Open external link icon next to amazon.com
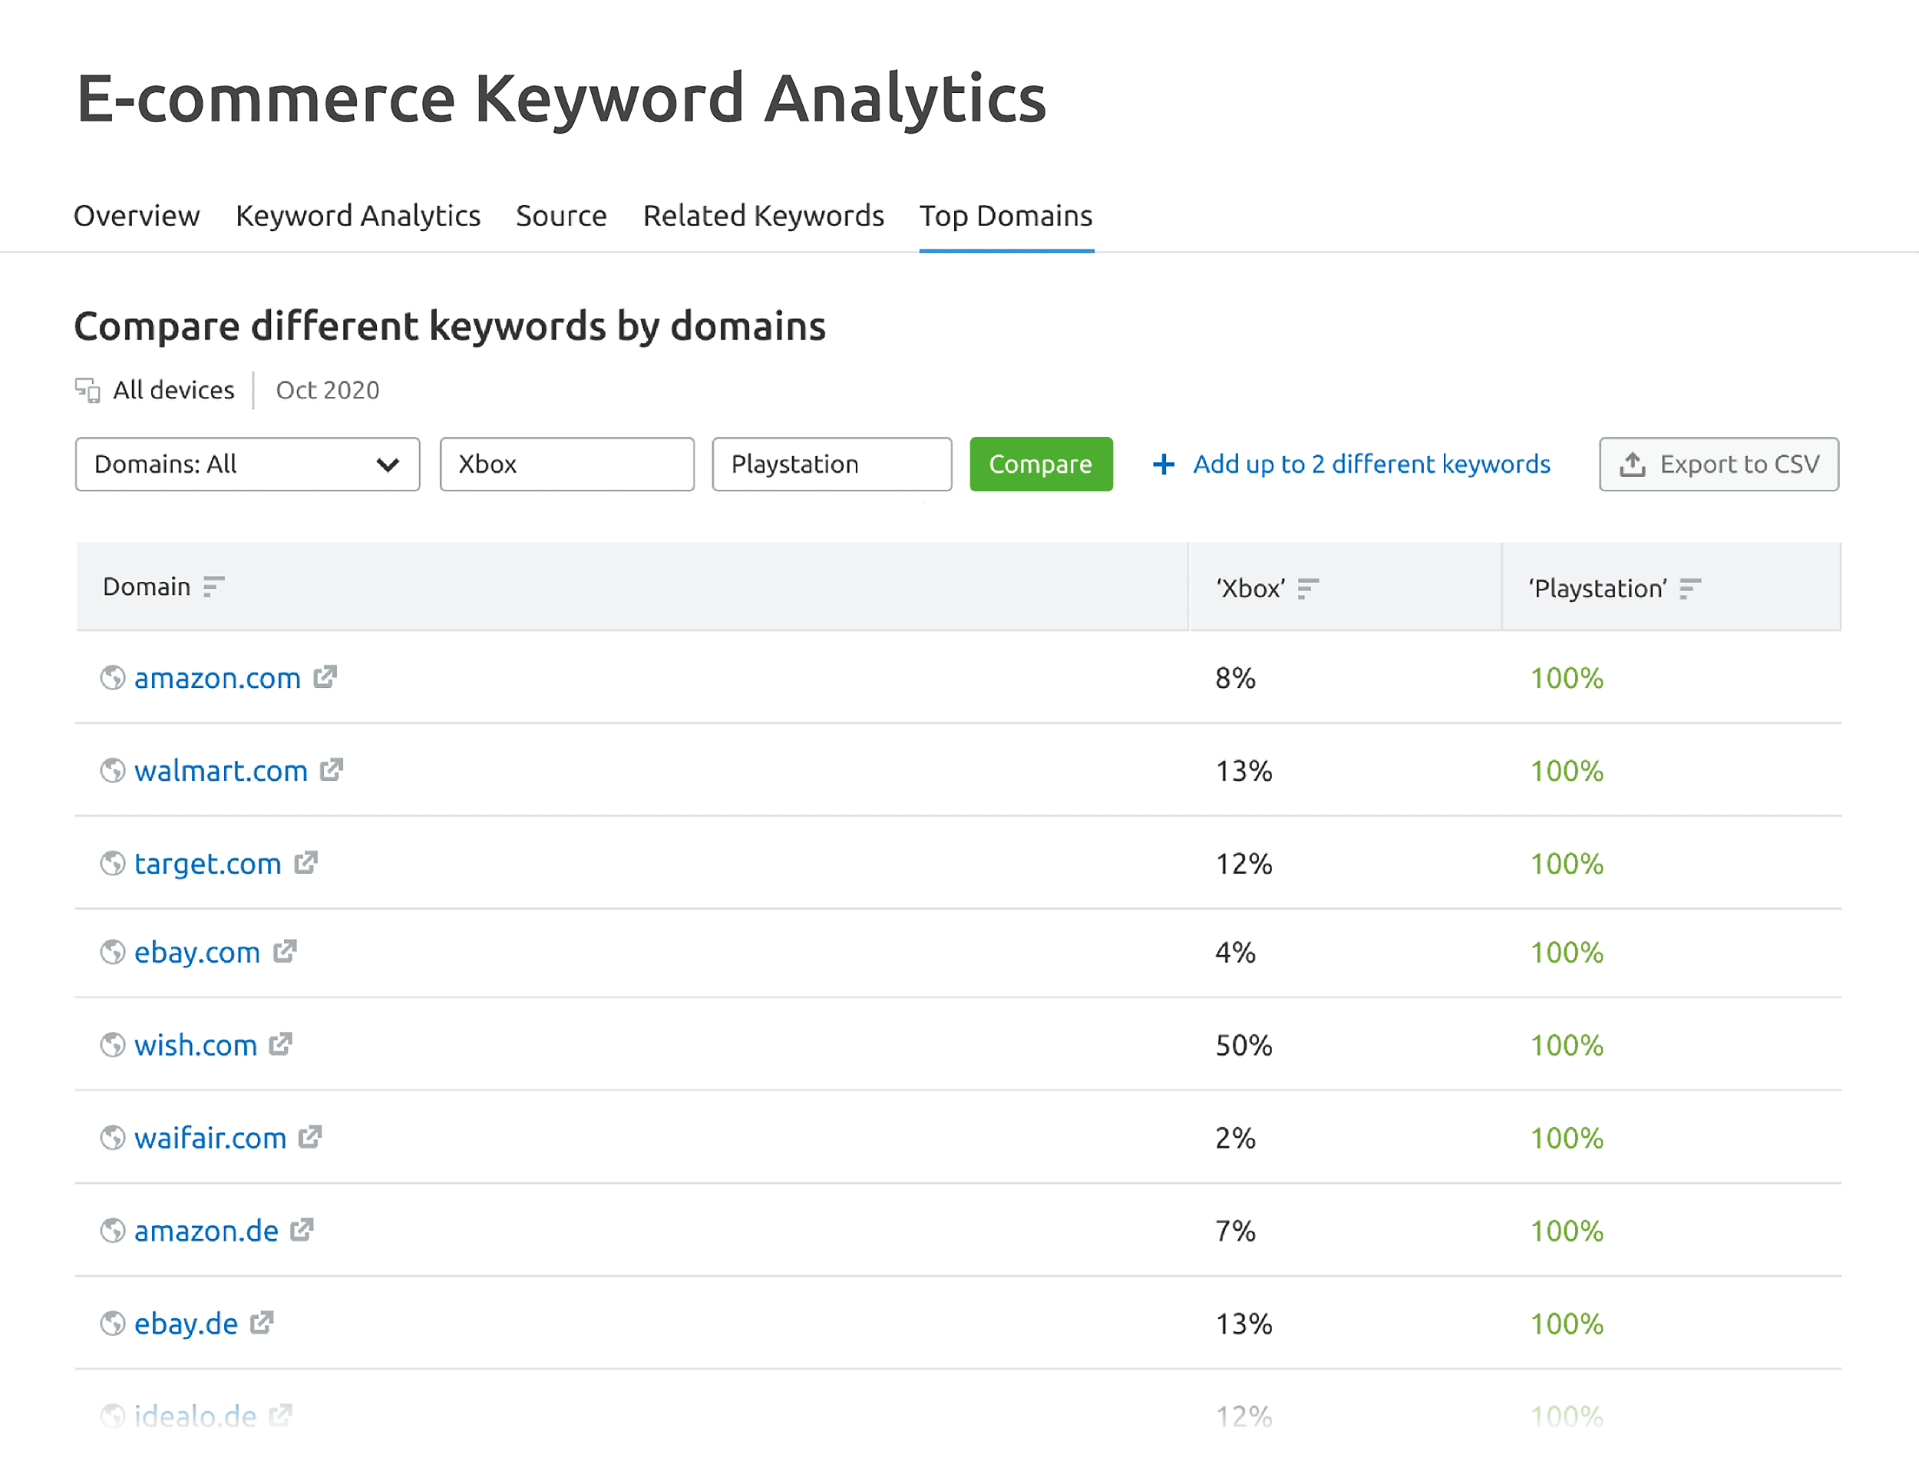The image size is (1919, 1461). click(325, 676)
